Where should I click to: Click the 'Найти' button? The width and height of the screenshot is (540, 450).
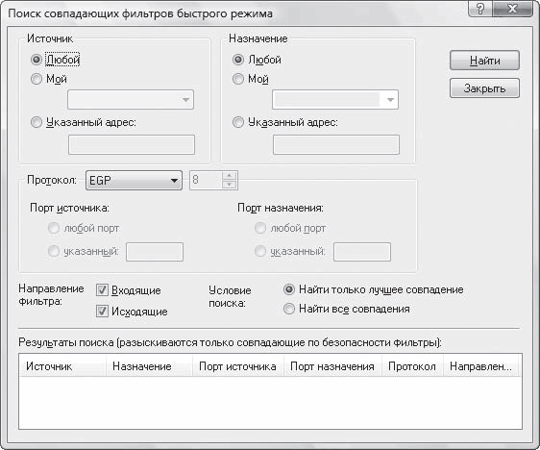pos(484,61)
